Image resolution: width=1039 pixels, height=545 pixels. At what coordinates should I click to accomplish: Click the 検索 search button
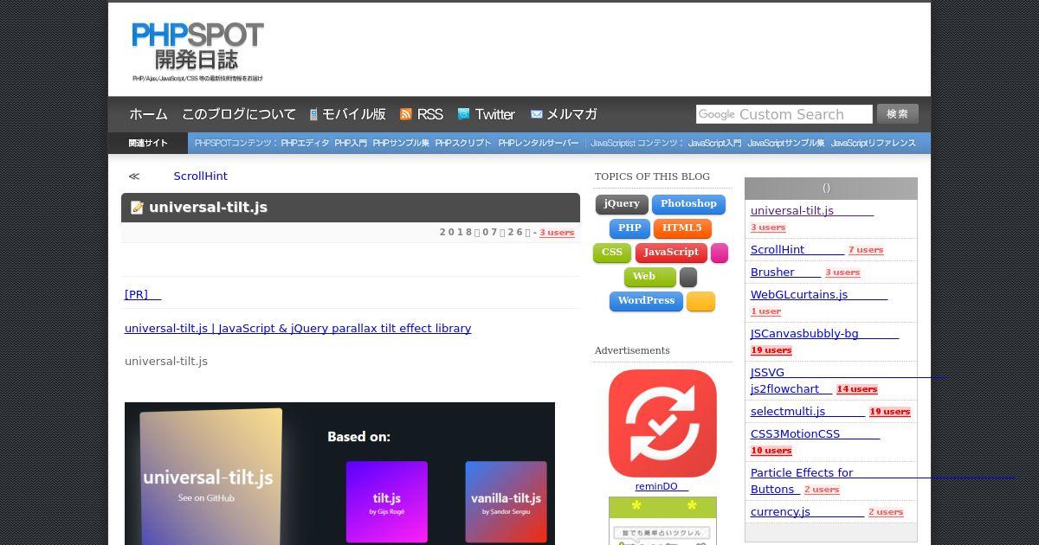tap(898, 114)
